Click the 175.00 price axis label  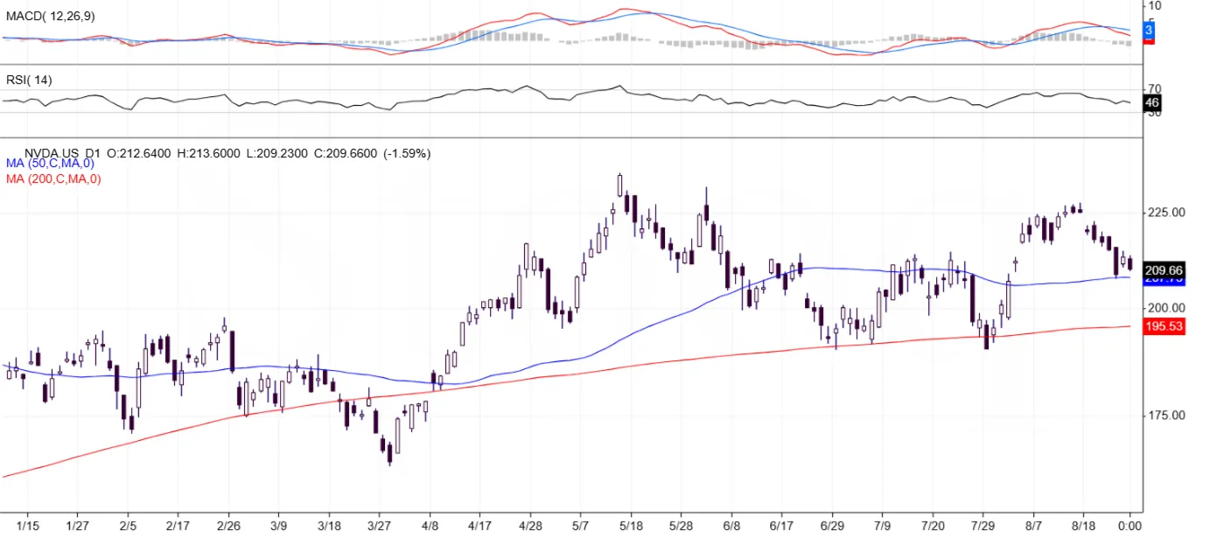click(1166, 416)
